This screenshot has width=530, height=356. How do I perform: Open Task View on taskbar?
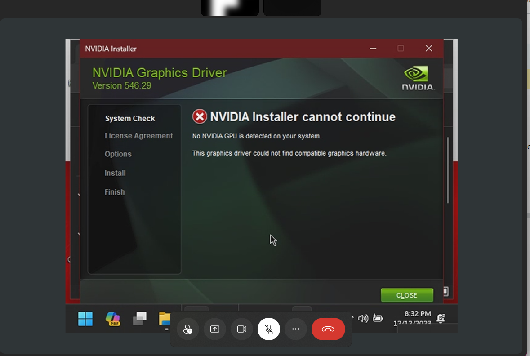[140, 319]
